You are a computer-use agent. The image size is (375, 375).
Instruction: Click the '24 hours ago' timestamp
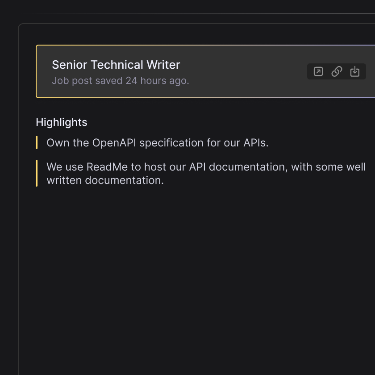pos(157,81)
